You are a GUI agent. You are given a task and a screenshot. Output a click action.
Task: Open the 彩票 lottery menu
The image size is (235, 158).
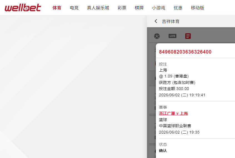point(122,8)
